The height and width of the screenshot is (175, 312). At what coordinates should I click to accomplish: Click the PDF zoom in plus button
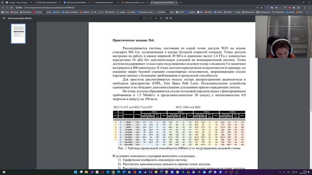point(161,18)
